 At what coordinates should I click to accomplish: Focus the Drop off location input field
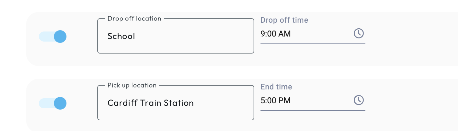pos(189,36)
